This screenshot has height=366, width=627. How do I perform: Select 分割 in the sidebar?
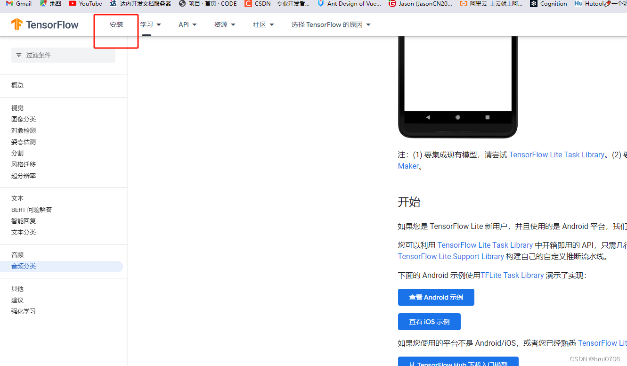coord(17,153)
